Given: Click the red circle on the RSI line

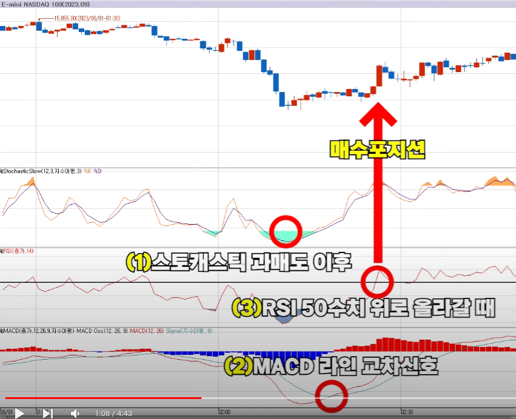Looking at the screenshot, I should 377,281.
